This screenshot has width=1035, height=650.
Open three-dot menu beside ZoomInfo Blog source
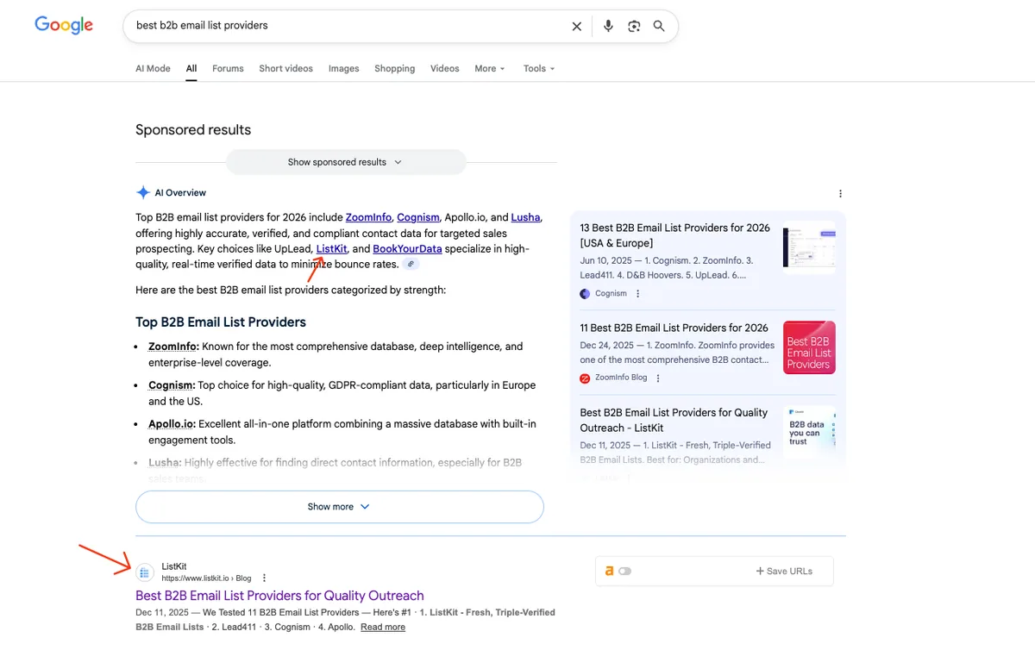tap(658, 378)
